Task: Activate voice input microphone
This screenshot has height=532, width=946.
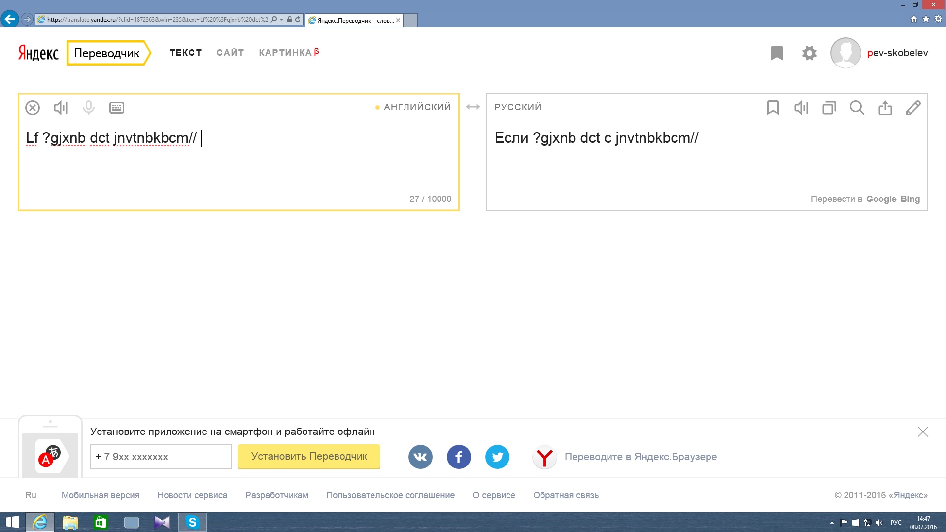Action: tap(89, 108)
